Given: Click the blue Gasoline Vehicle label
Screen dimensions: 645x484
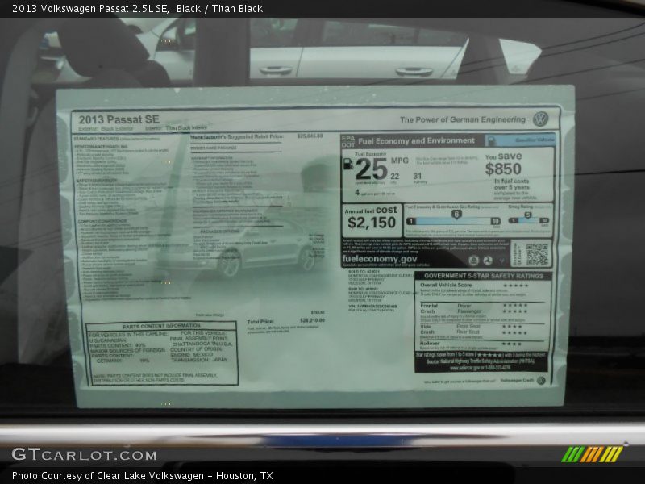Looking at the screenshot, I should click(x=520, y=140).
